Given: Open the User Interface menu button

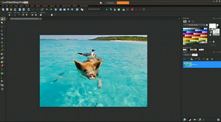Looking at the screenshot, I should 84,6.
